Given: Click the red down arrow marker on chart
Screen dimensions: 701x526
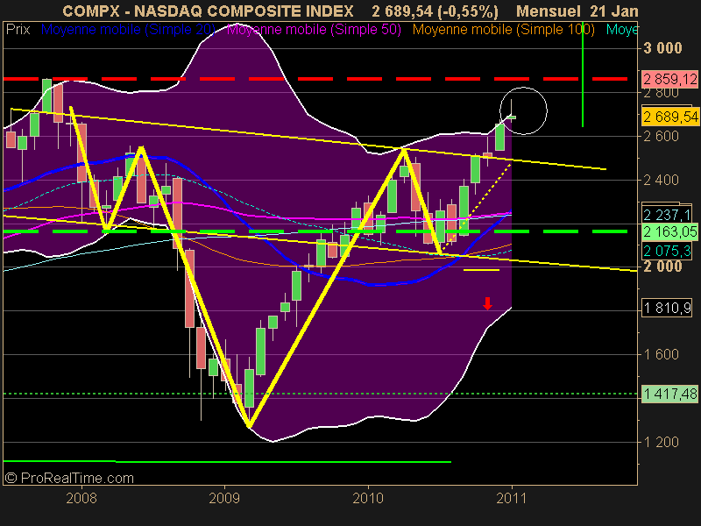Looking at the screenshot, I should pyautogui.click(x=488, y=303).
